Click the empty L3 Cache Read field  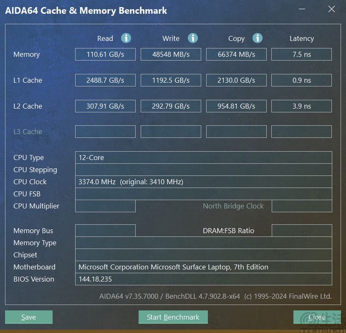105,132
